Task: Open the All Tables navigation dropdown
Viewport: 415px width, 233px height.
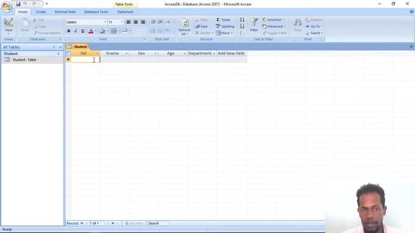Action: (54, 47)
